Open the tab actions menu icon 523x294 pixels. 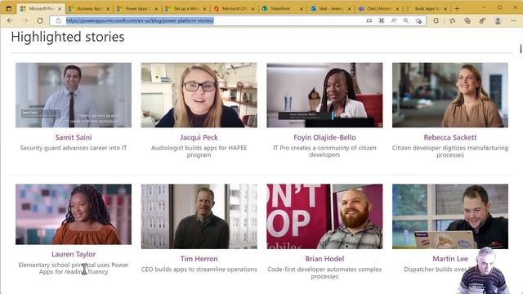(x=9, y=9)
